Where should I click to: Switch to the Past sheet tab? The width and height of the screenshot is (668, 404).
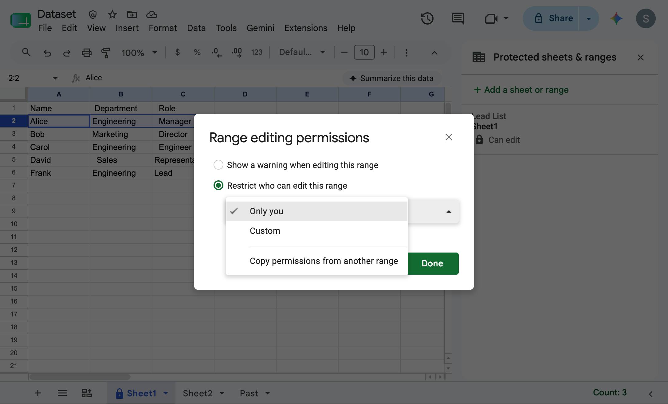point(249,393)
